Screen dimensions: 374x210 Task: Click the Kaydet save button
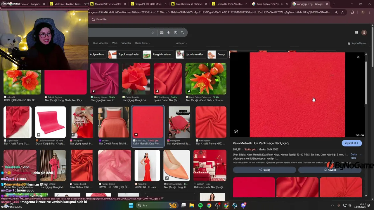pos(330,170)
